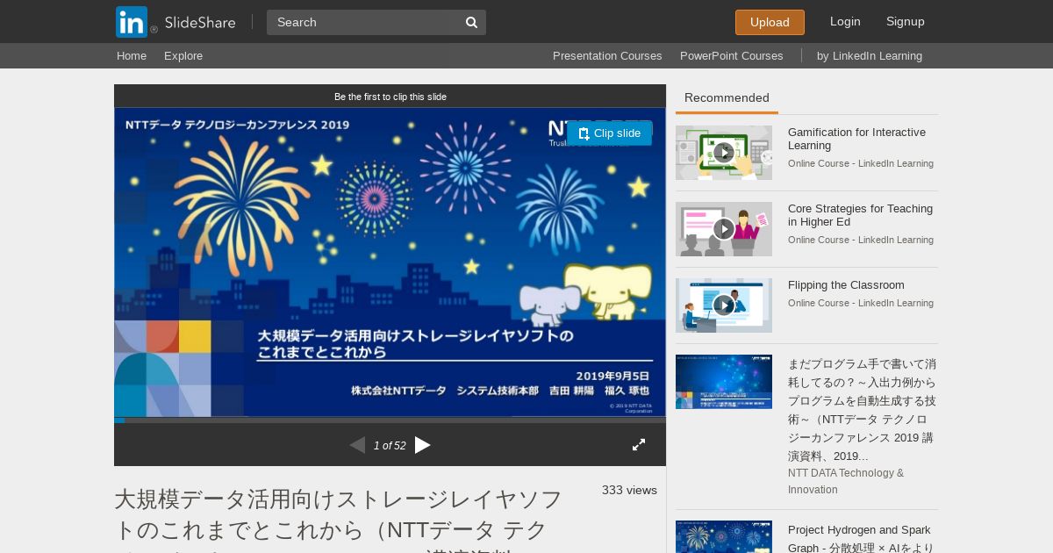Open the Login page
The image size is (1053, 553).
(x=845, y=21)
